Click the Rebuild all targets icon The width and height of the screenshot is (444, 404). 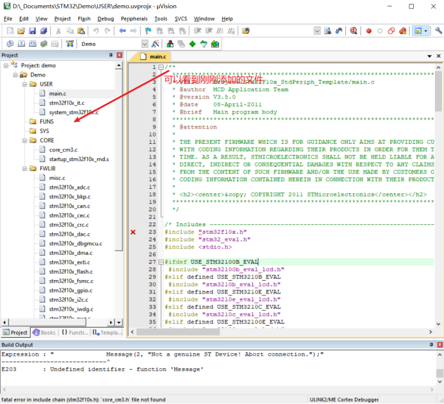click(x=33, y=44)
